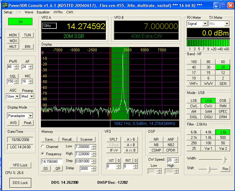235x191 pixels.
Task: Adjust the filter Width slider
Action: pos(224,159)
